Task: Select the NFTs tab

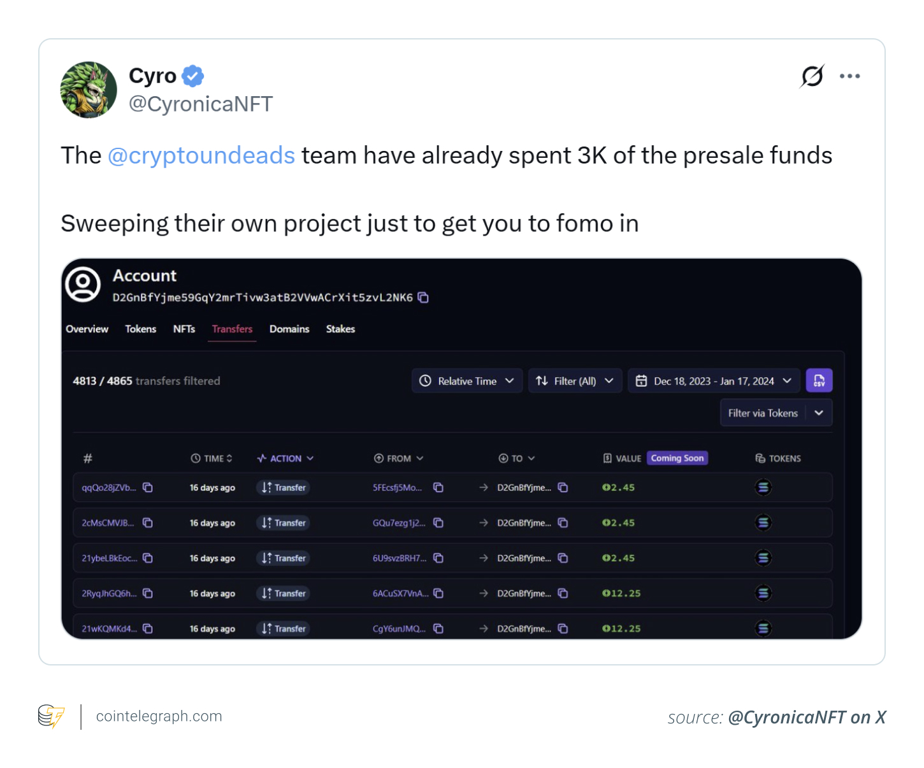Action: pos(184,329)
